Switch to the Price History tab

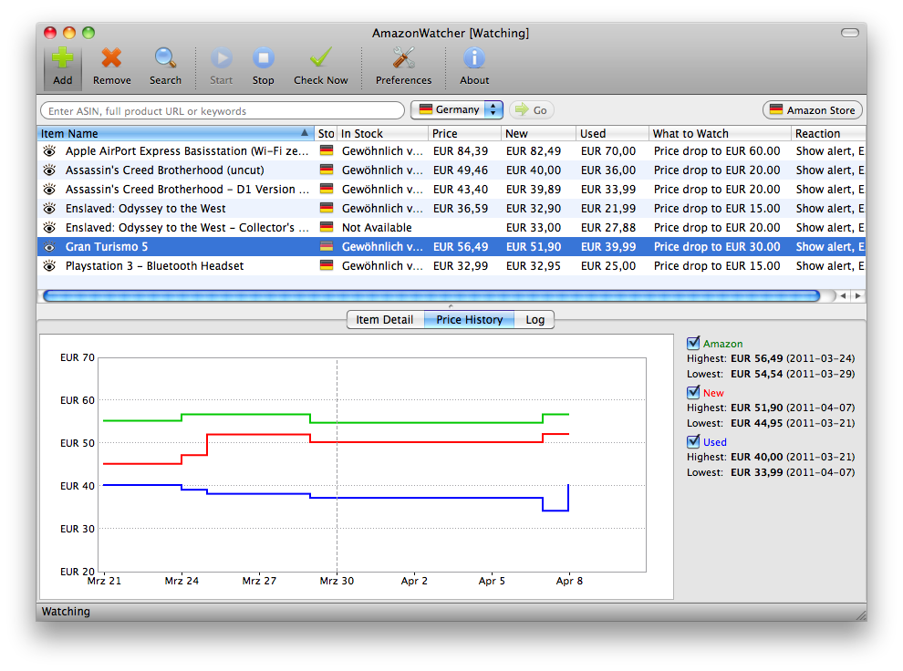tap(470, 319)
